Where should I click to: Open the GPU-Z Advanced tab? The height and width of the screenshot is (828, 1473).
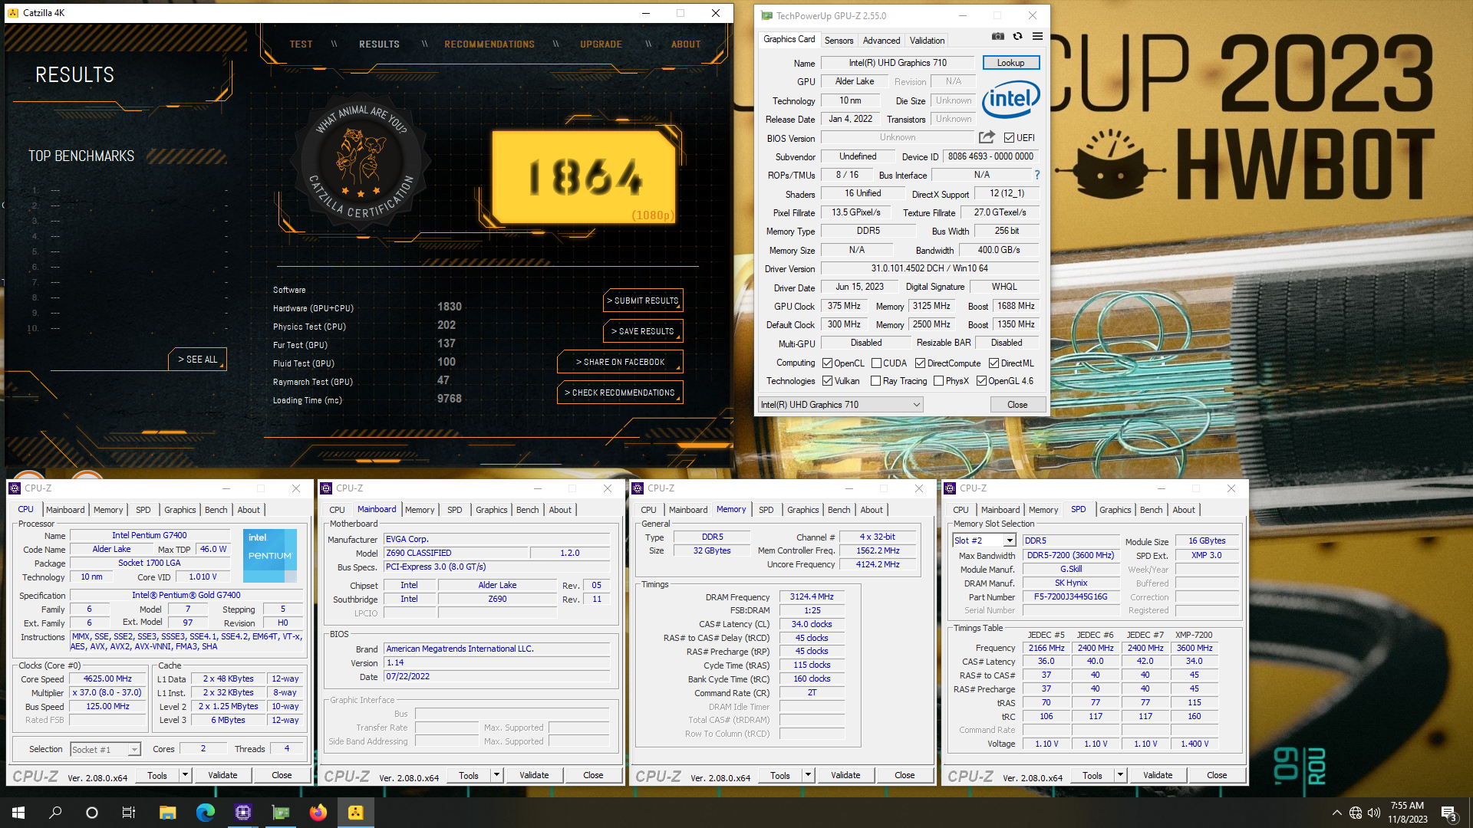coord(881,41)
